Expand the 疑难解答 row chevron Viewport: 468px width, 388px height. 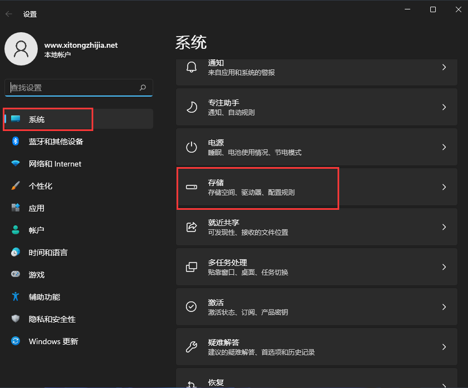pyautogui.click(x=444, y=346)
